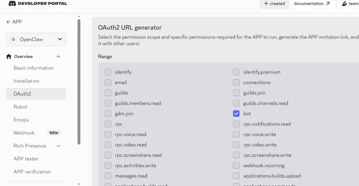Tick the webhook.incoming checkbox
This screenshot has width=359, height=186.
(x=236, y=166)
